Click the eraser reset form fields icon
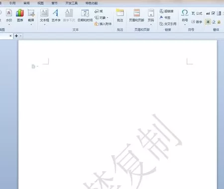Screen dimensions: 224x189 [x=214, y=22]
